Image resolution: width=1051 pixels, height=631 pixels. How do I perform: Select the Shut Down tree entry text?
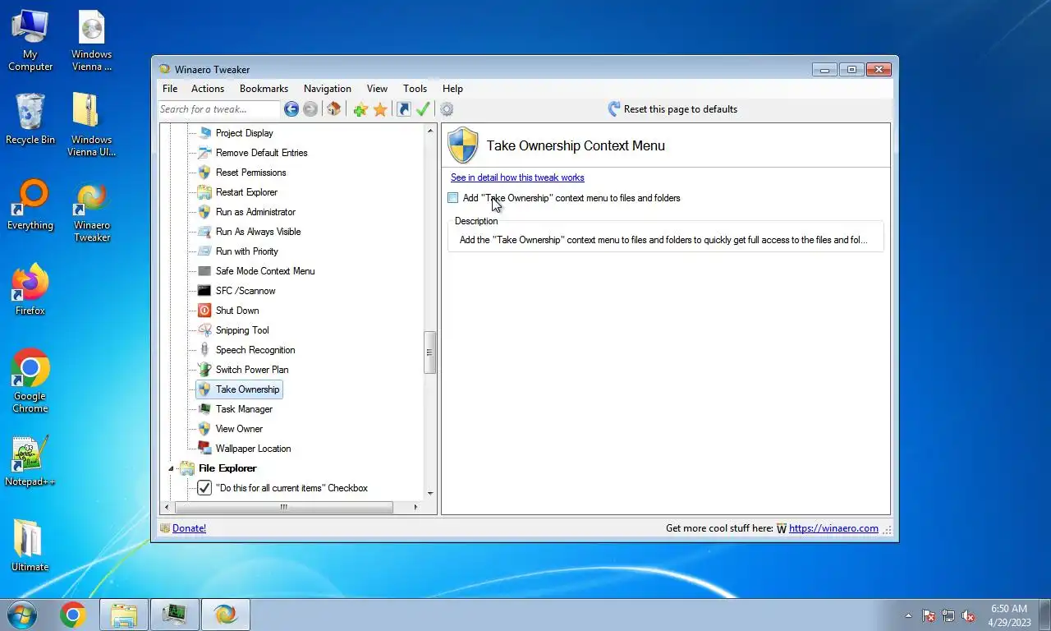pyautogui.click(x=237, y=311)
